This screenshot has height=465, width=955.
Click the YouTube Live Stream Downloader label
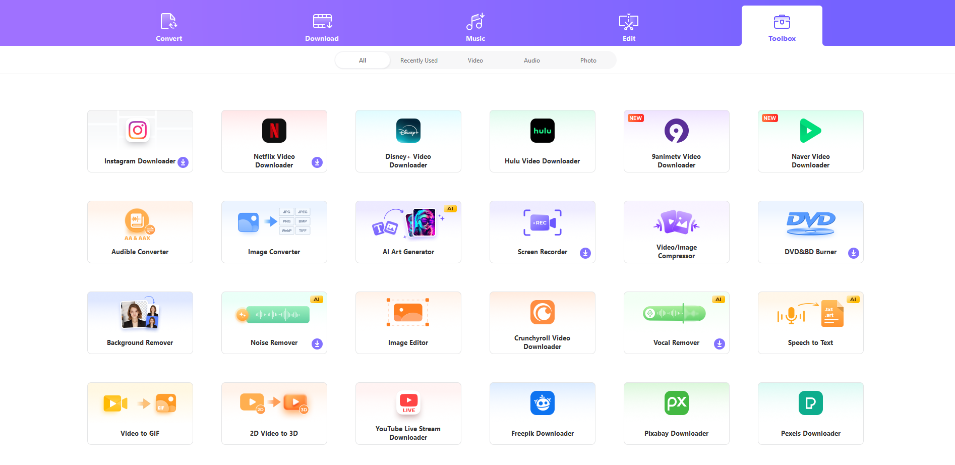click(408, 433)
